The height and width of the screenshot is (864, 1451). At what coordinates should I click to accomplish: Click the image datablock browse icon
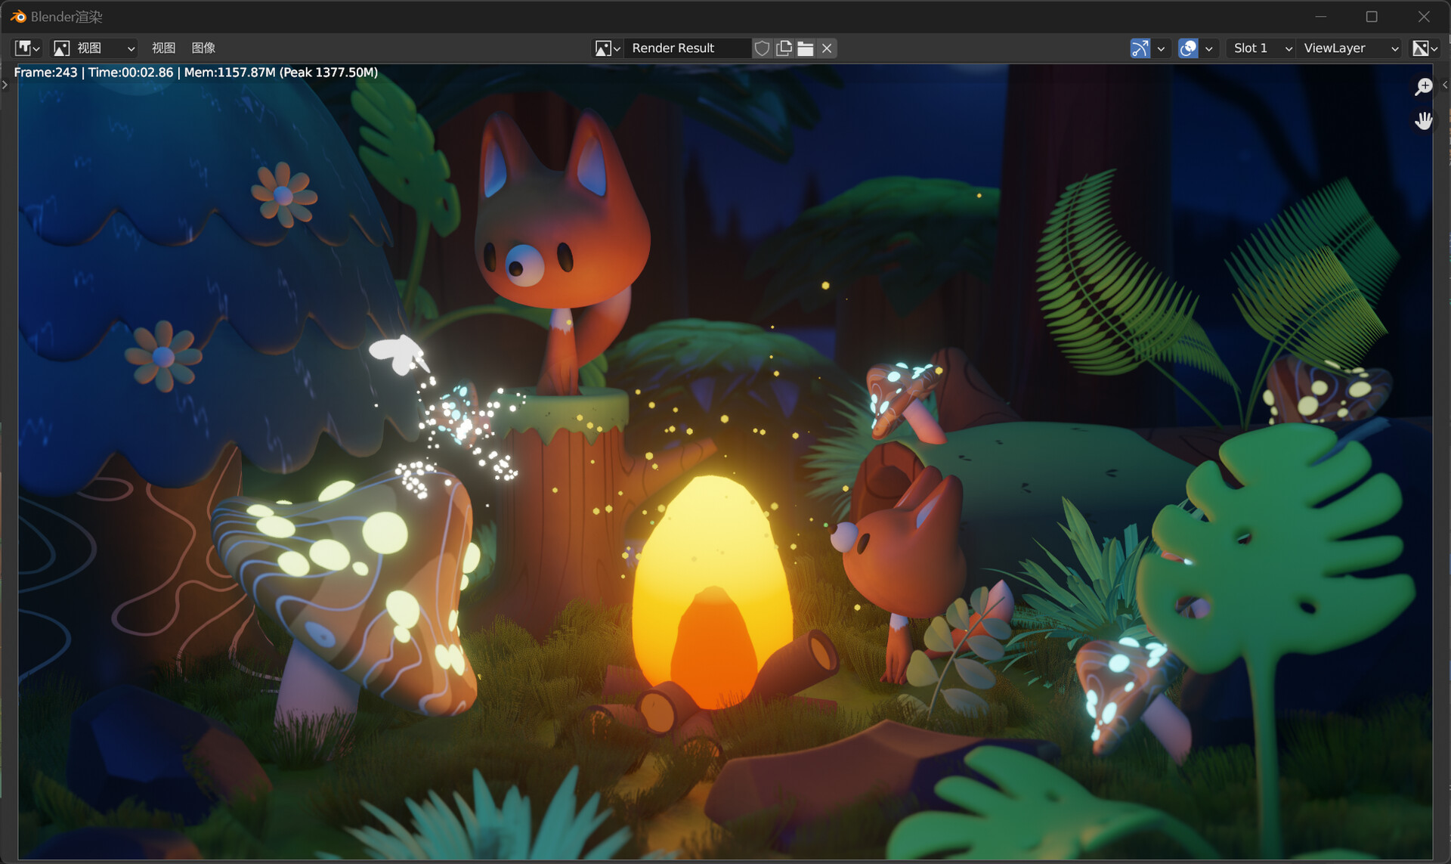click(605, 48)
